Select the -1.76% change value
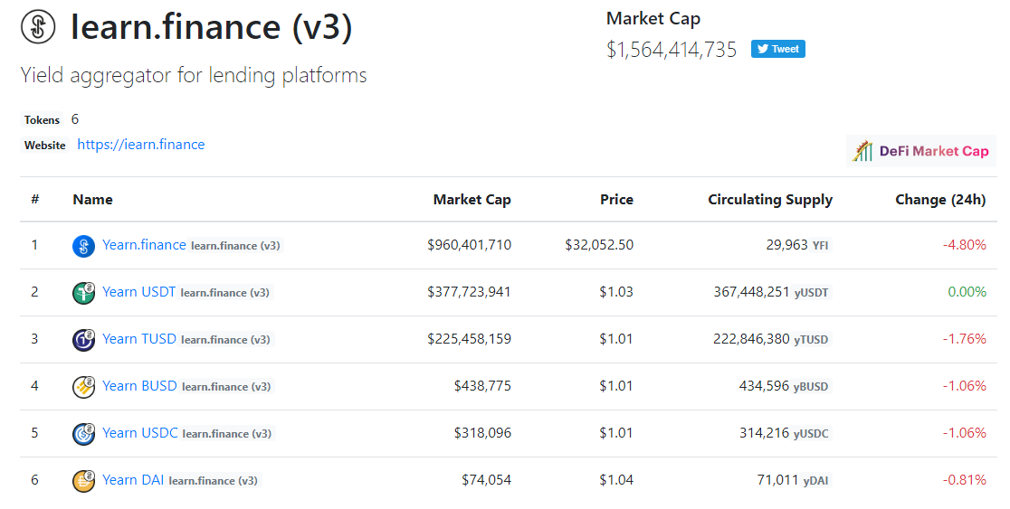 coord(964,339)
